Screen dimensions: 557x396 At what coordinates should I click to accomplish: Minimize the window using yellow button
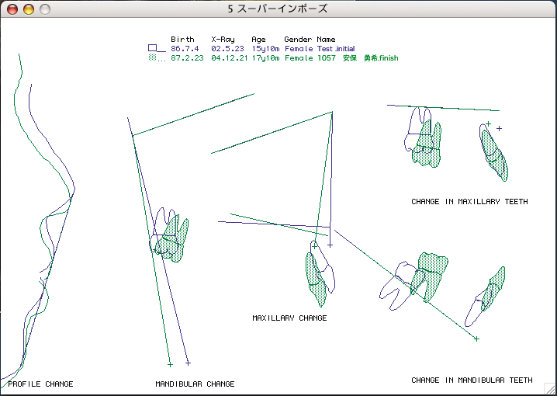click(x=29, y=9)
